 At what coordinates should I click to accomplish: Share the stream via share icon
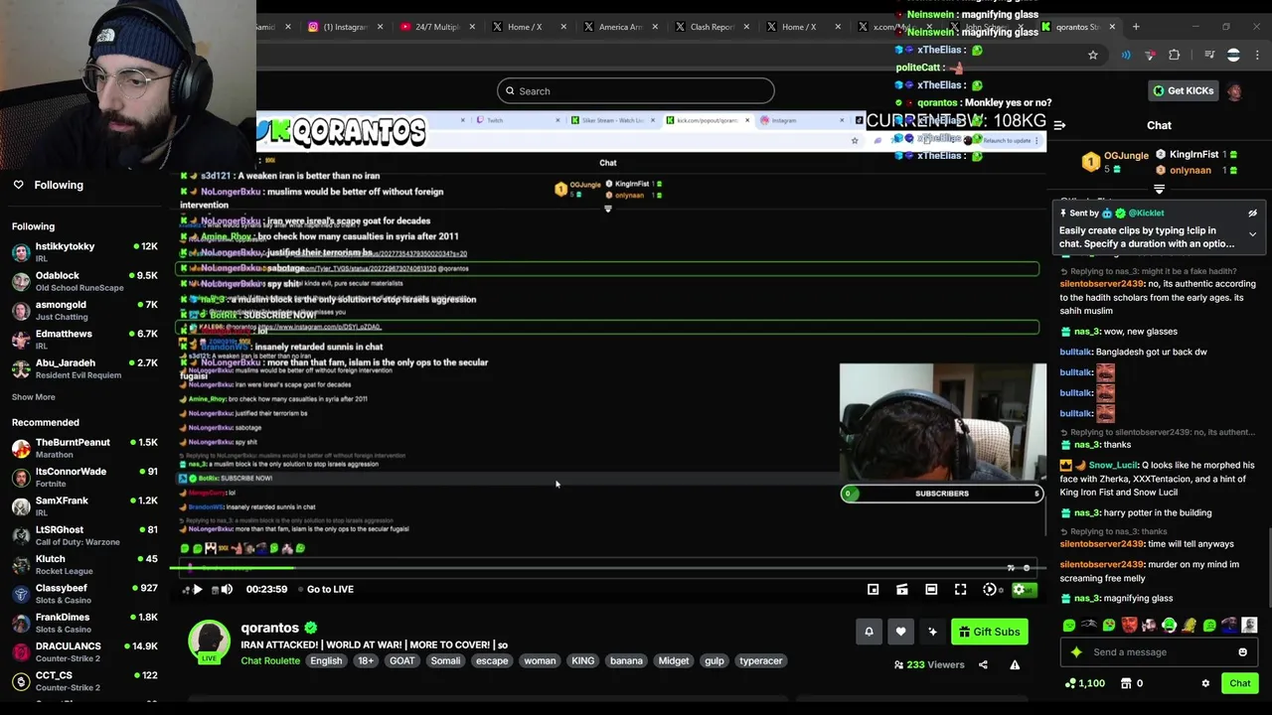pyautogui.click(x=983, y=664)
